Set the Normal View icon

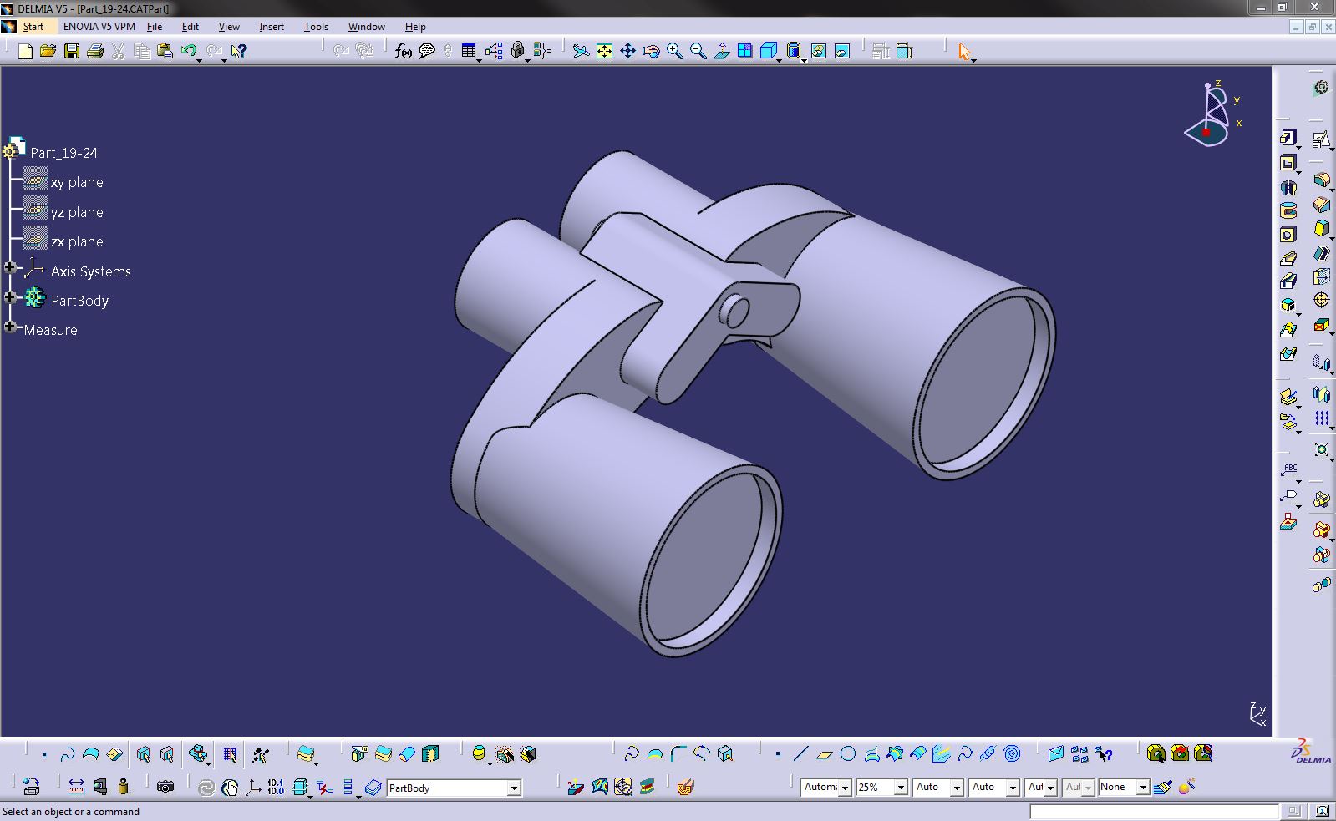click(722, 52)
